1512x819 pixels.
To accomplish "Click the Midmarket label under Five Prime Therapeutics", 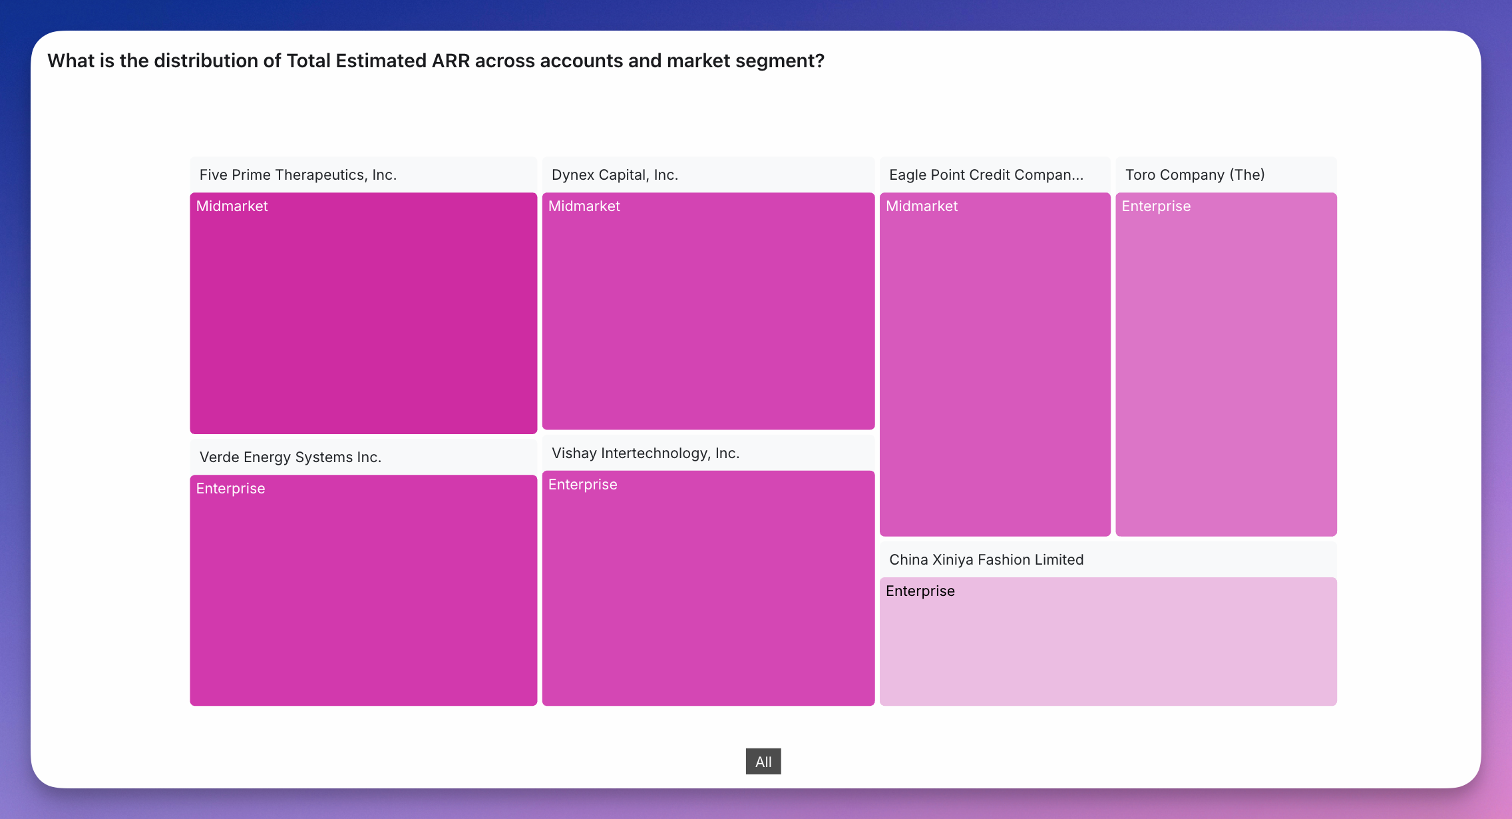I will point(232,206).
